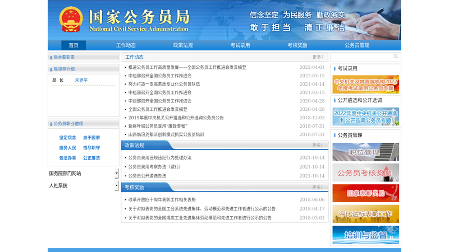Click the 坚定信念 ethics link

click(x=67, y=138)
